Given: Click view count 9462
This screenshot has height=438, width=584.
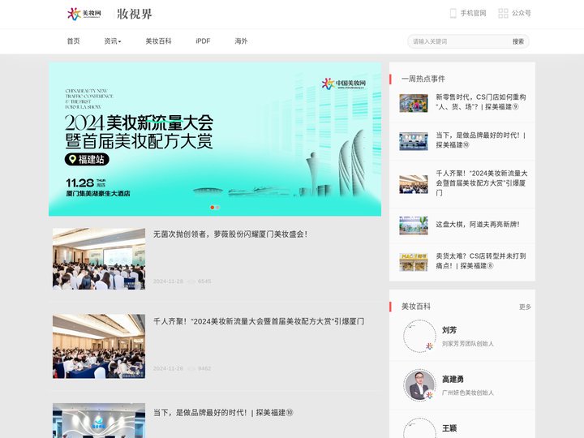Looking at the screenshot, I should 204,368.
